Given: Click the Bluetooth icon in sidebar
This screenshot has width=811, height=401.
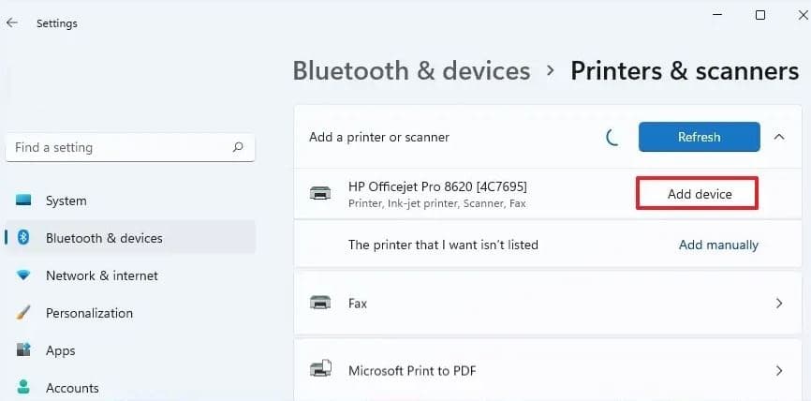Looking at the screenshot, I should (24, 238).
